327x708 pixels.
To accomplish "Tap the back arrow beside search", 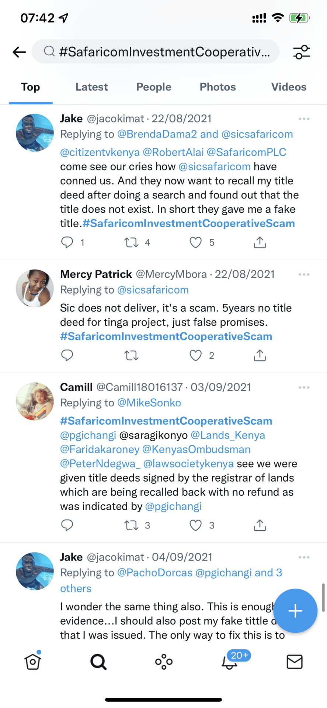I will pos(19,52).
